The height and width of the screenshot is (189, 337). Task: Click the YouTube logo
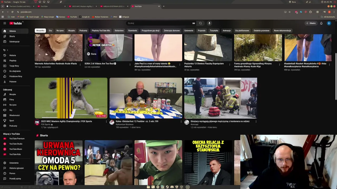pyautogui.click(x=16, y=23)
